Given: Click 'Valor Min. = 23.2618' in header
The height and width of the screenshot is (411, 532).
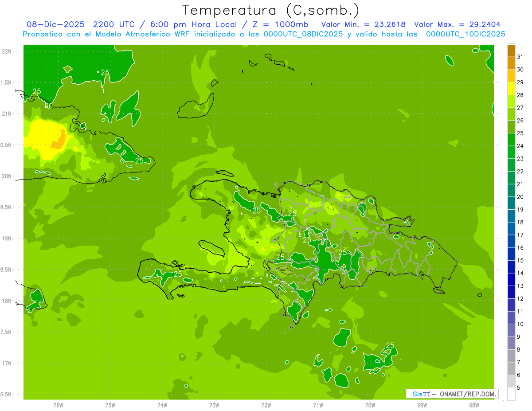Looking at the screenshot, I should (363, 24).
